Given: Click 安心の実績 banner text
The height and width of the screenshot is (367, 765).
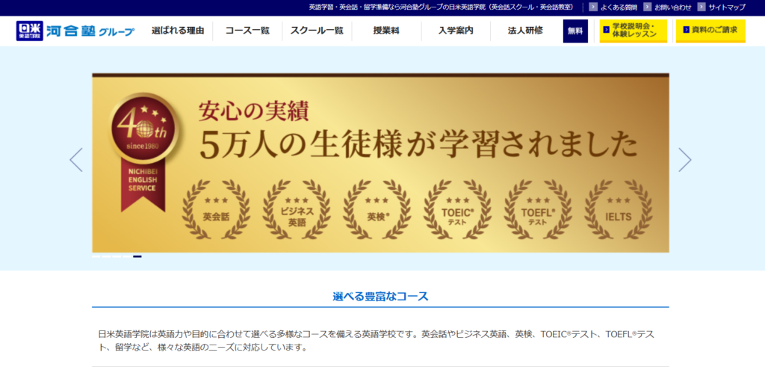Looking at the screenshot, I should coord(254,111).
